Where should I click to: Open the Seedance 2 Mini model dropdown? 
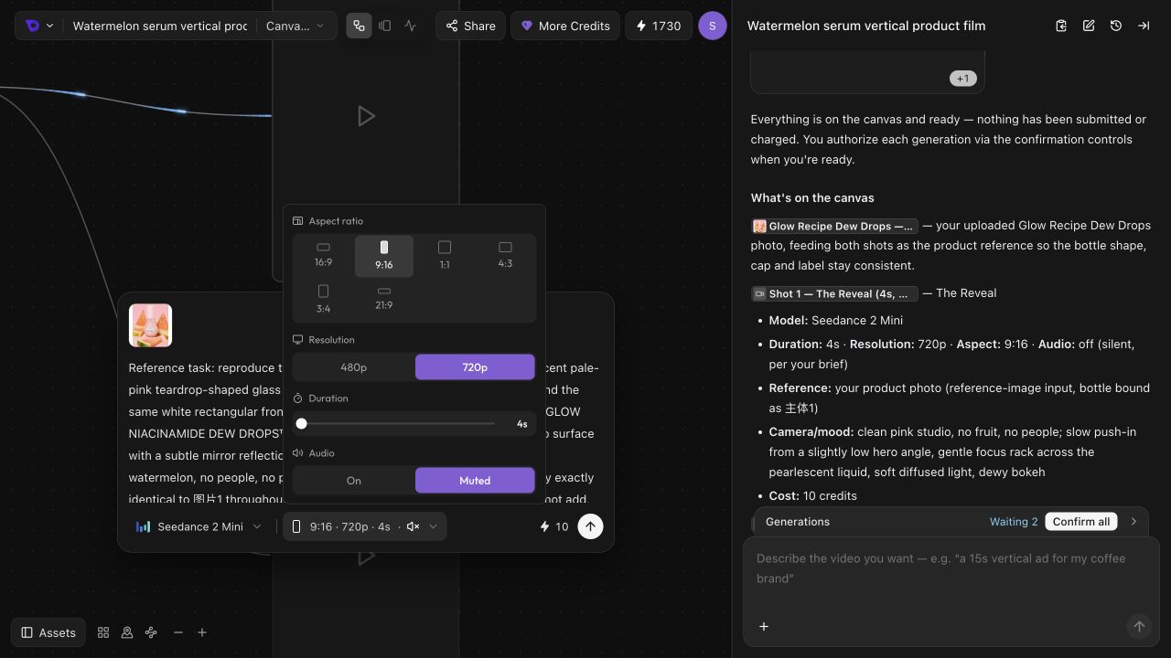[199, 526]
